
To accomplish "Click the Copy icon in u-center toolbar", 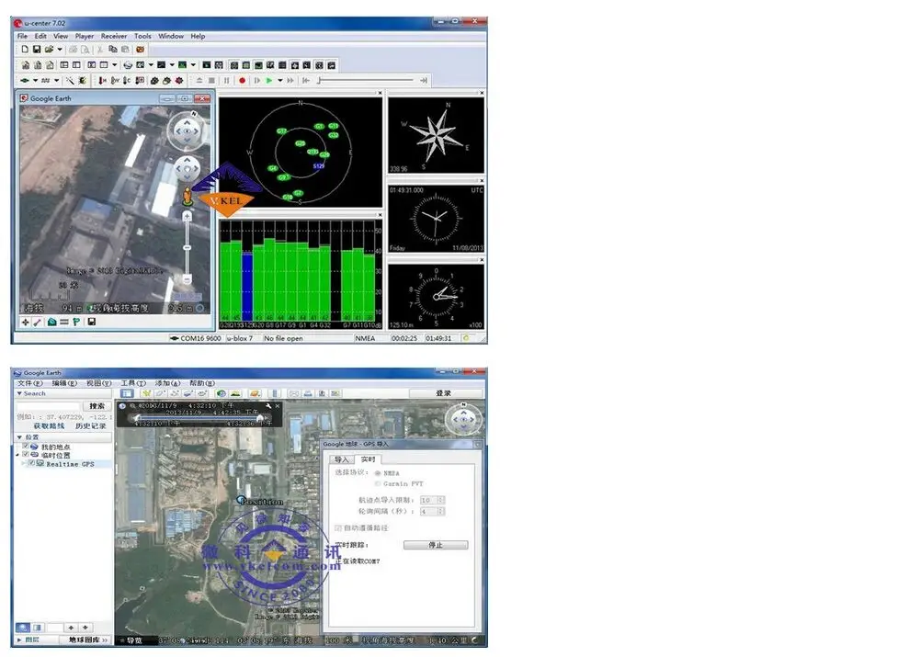I will (x=113, y=50).
